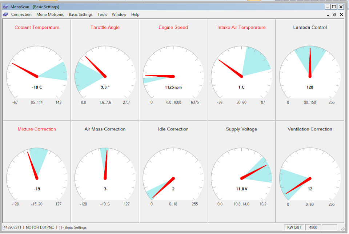Click the 1,6..7,6 throttle range label
This screenshot has height=234, width=349.
tap(105, 102)
